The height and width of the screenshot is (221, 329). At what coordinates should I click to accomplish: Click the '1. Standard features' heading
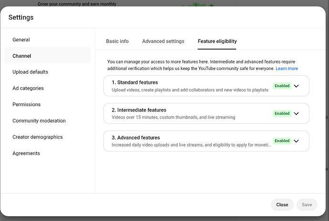(135, 82)
